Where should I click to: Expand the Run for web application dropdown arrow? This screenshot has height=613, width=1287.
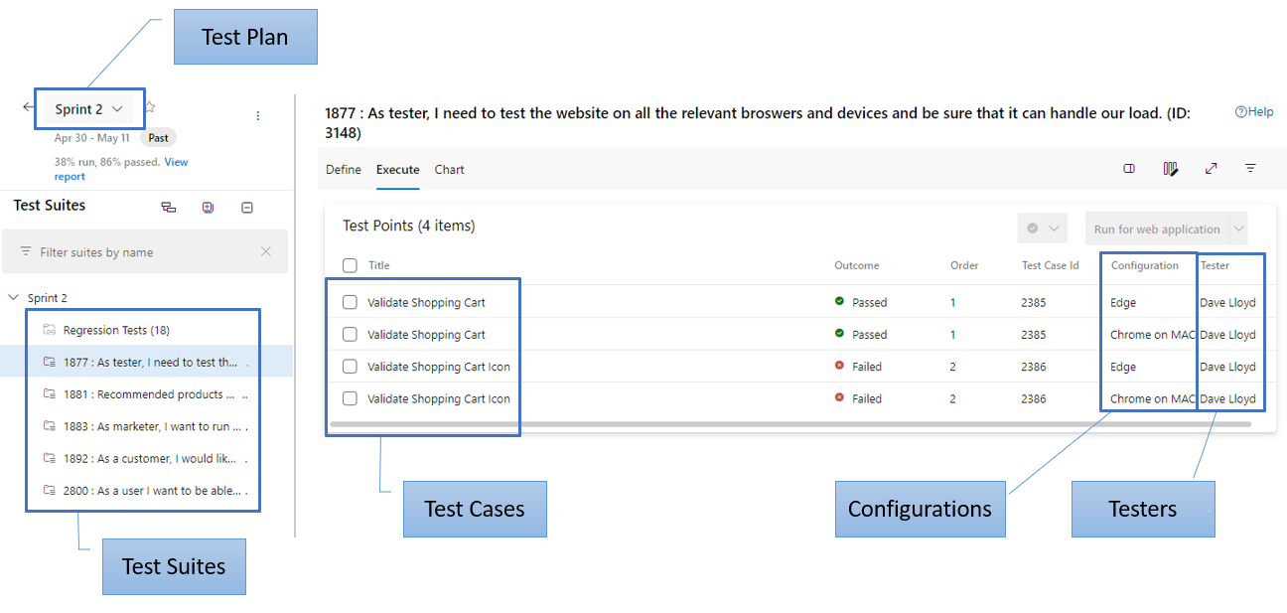tap(1238, 229)
